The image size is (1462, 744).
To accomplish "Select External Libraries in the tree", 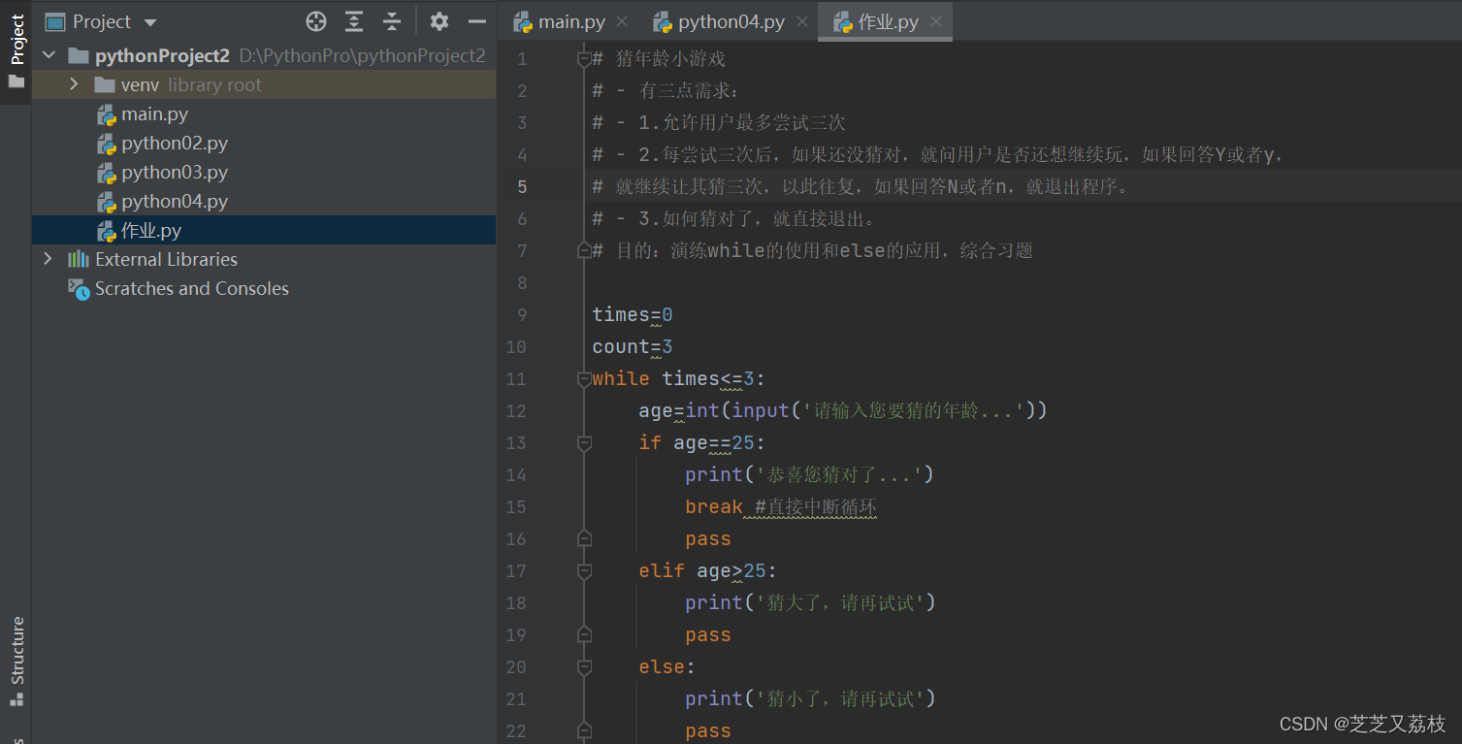I will click(264, 259).
